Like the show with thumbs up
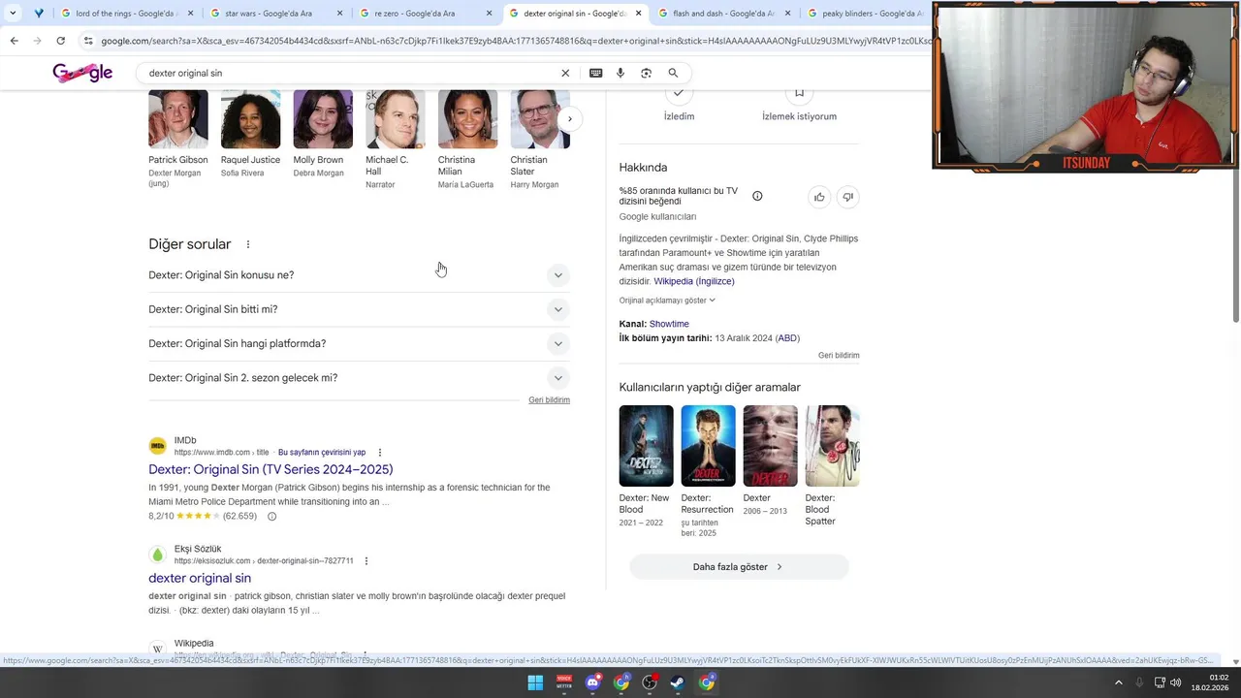The height and width of the screenshot is (698, 1241). 819,197
